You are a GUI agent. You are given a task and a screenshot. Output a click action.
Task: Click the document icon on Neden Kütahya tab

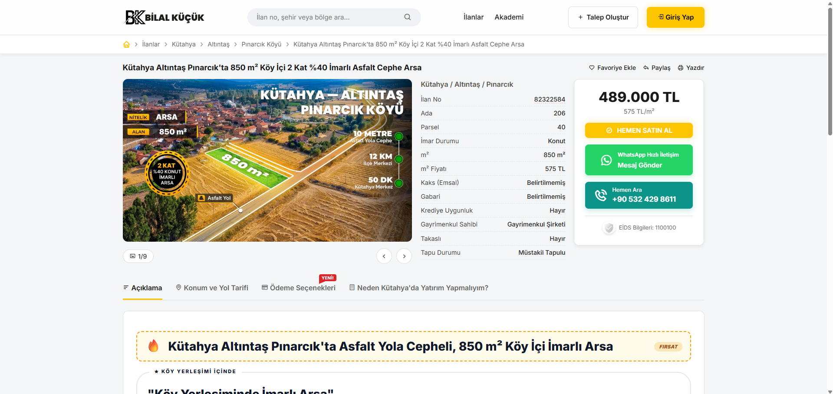352,287
